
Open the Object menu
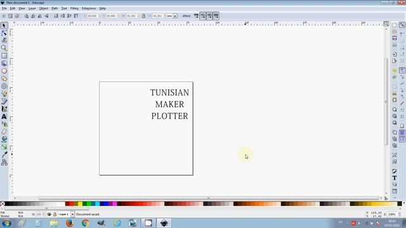point(44,8)
